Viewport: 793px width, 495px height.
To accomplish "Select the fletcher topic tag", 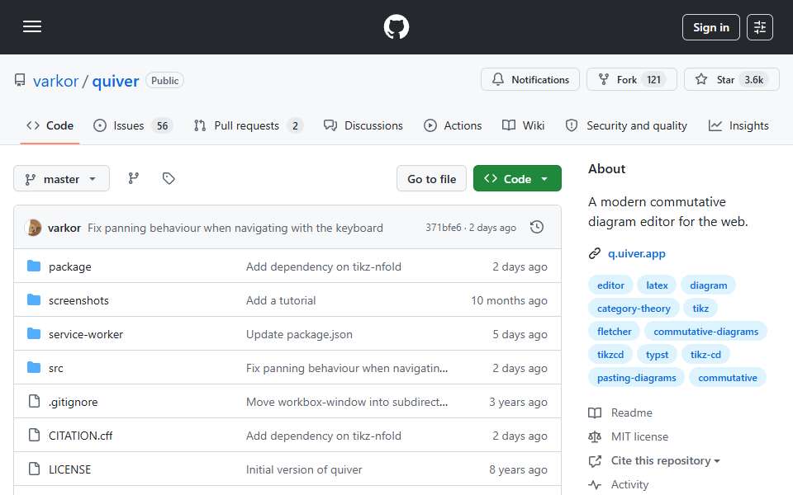I will coord(614,332).
